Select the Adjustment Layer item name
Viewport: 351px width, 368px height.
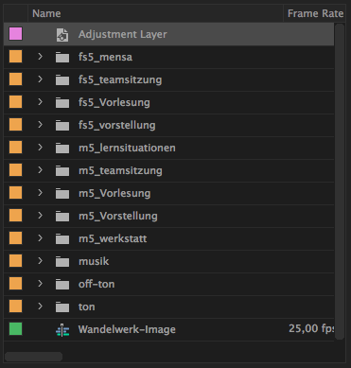pos(123,34)
